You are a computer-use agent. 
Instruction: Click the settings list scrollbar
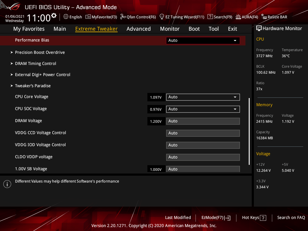click(249, 131)
